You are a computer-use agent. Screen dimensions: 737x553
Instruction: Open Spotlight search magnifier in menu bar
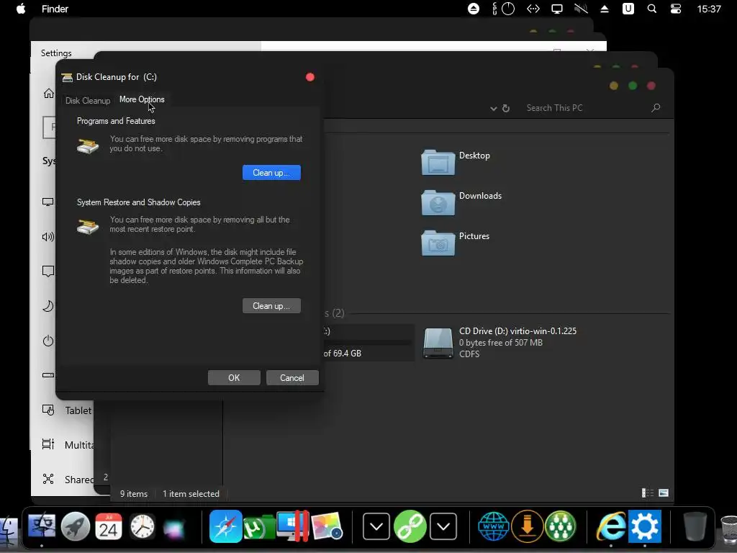coord(652,9)
